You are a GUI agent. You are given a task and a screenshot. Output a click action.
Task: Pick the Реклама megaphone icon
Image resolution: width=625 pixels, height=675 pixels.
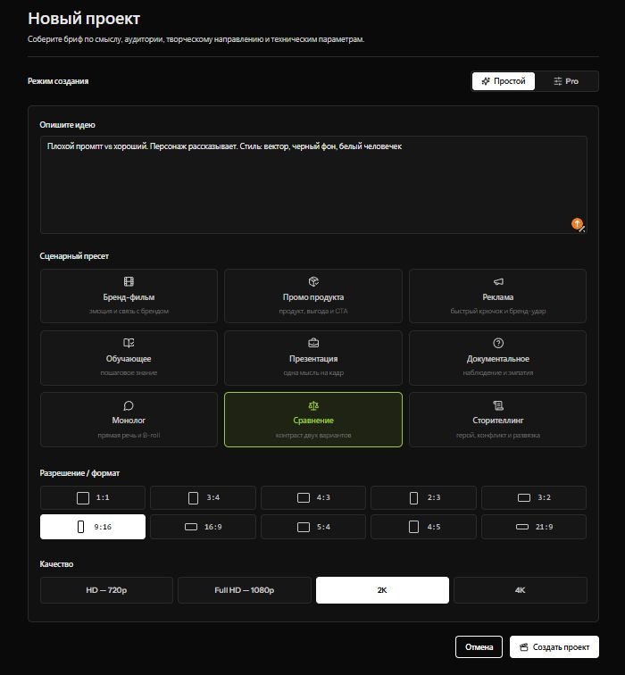(x=498, y=281)
